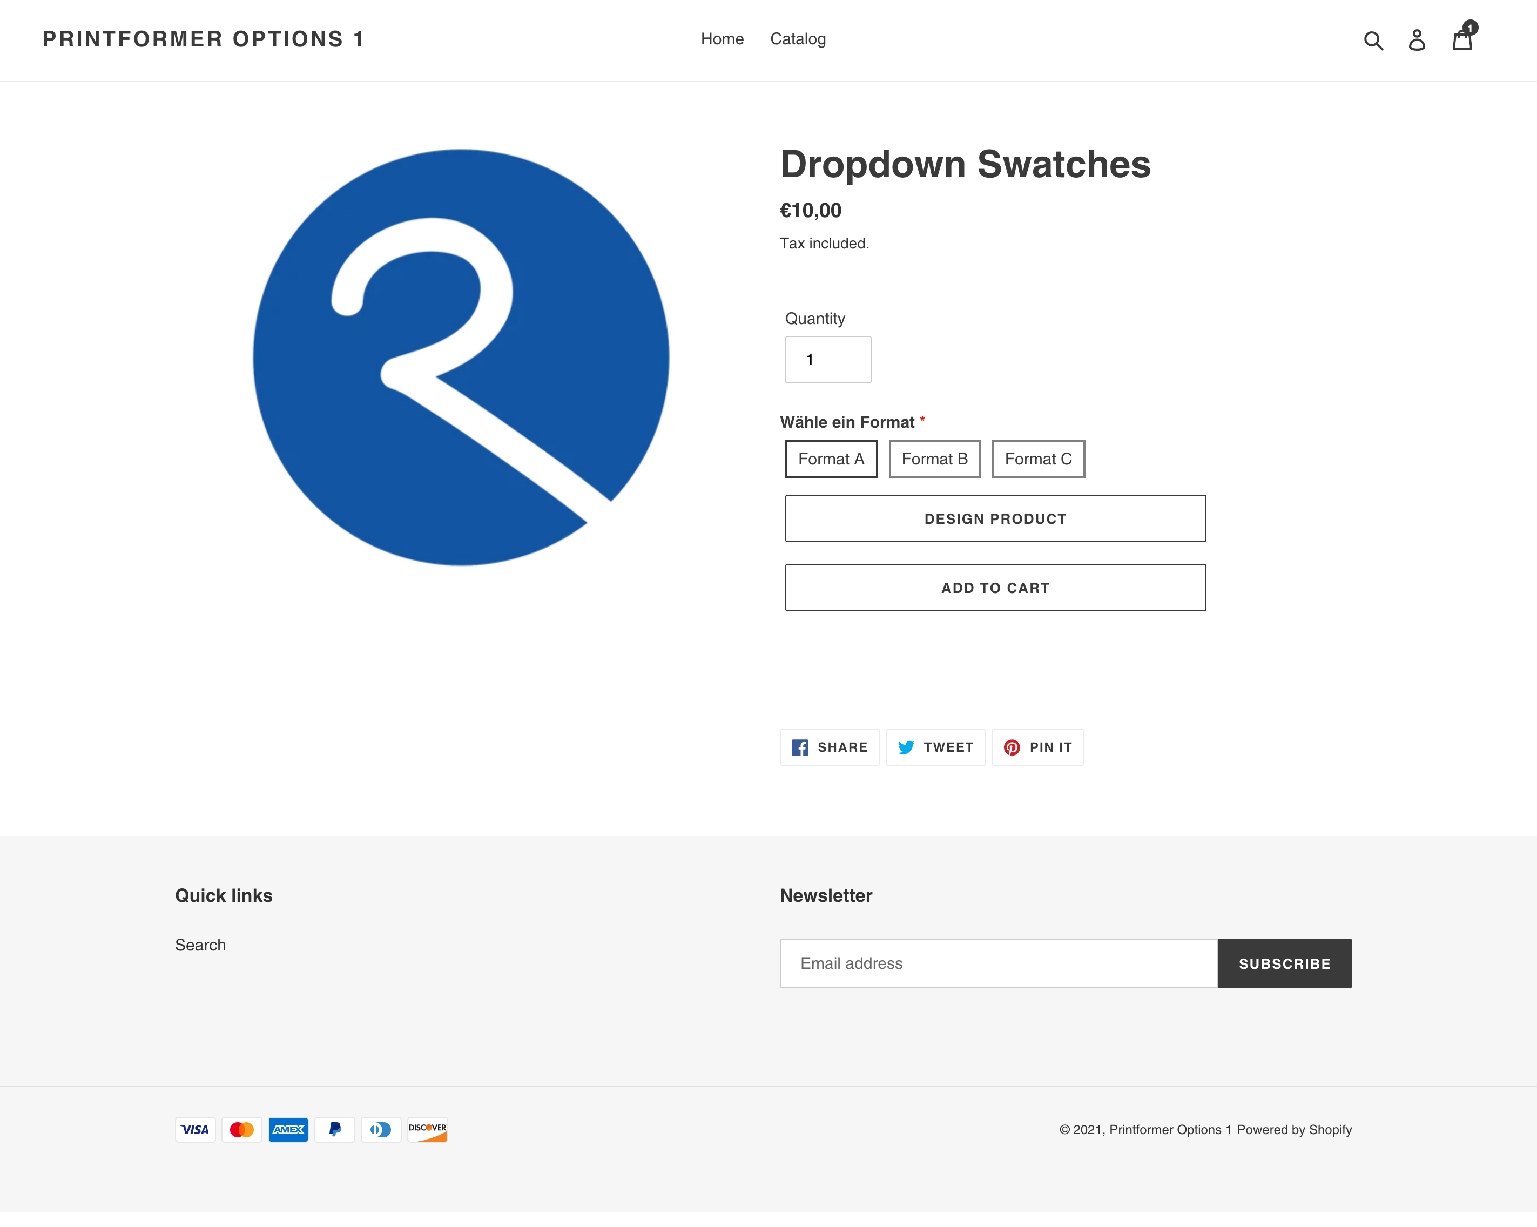Open the search magnifier icon
The width and height of the screenshot is (1537, 1227).
click(x=1372, y=40)
